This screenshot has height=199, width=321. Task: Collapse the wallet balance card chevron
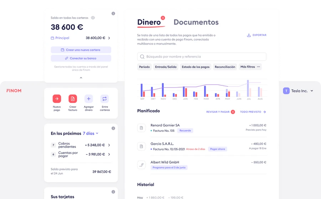81,78
